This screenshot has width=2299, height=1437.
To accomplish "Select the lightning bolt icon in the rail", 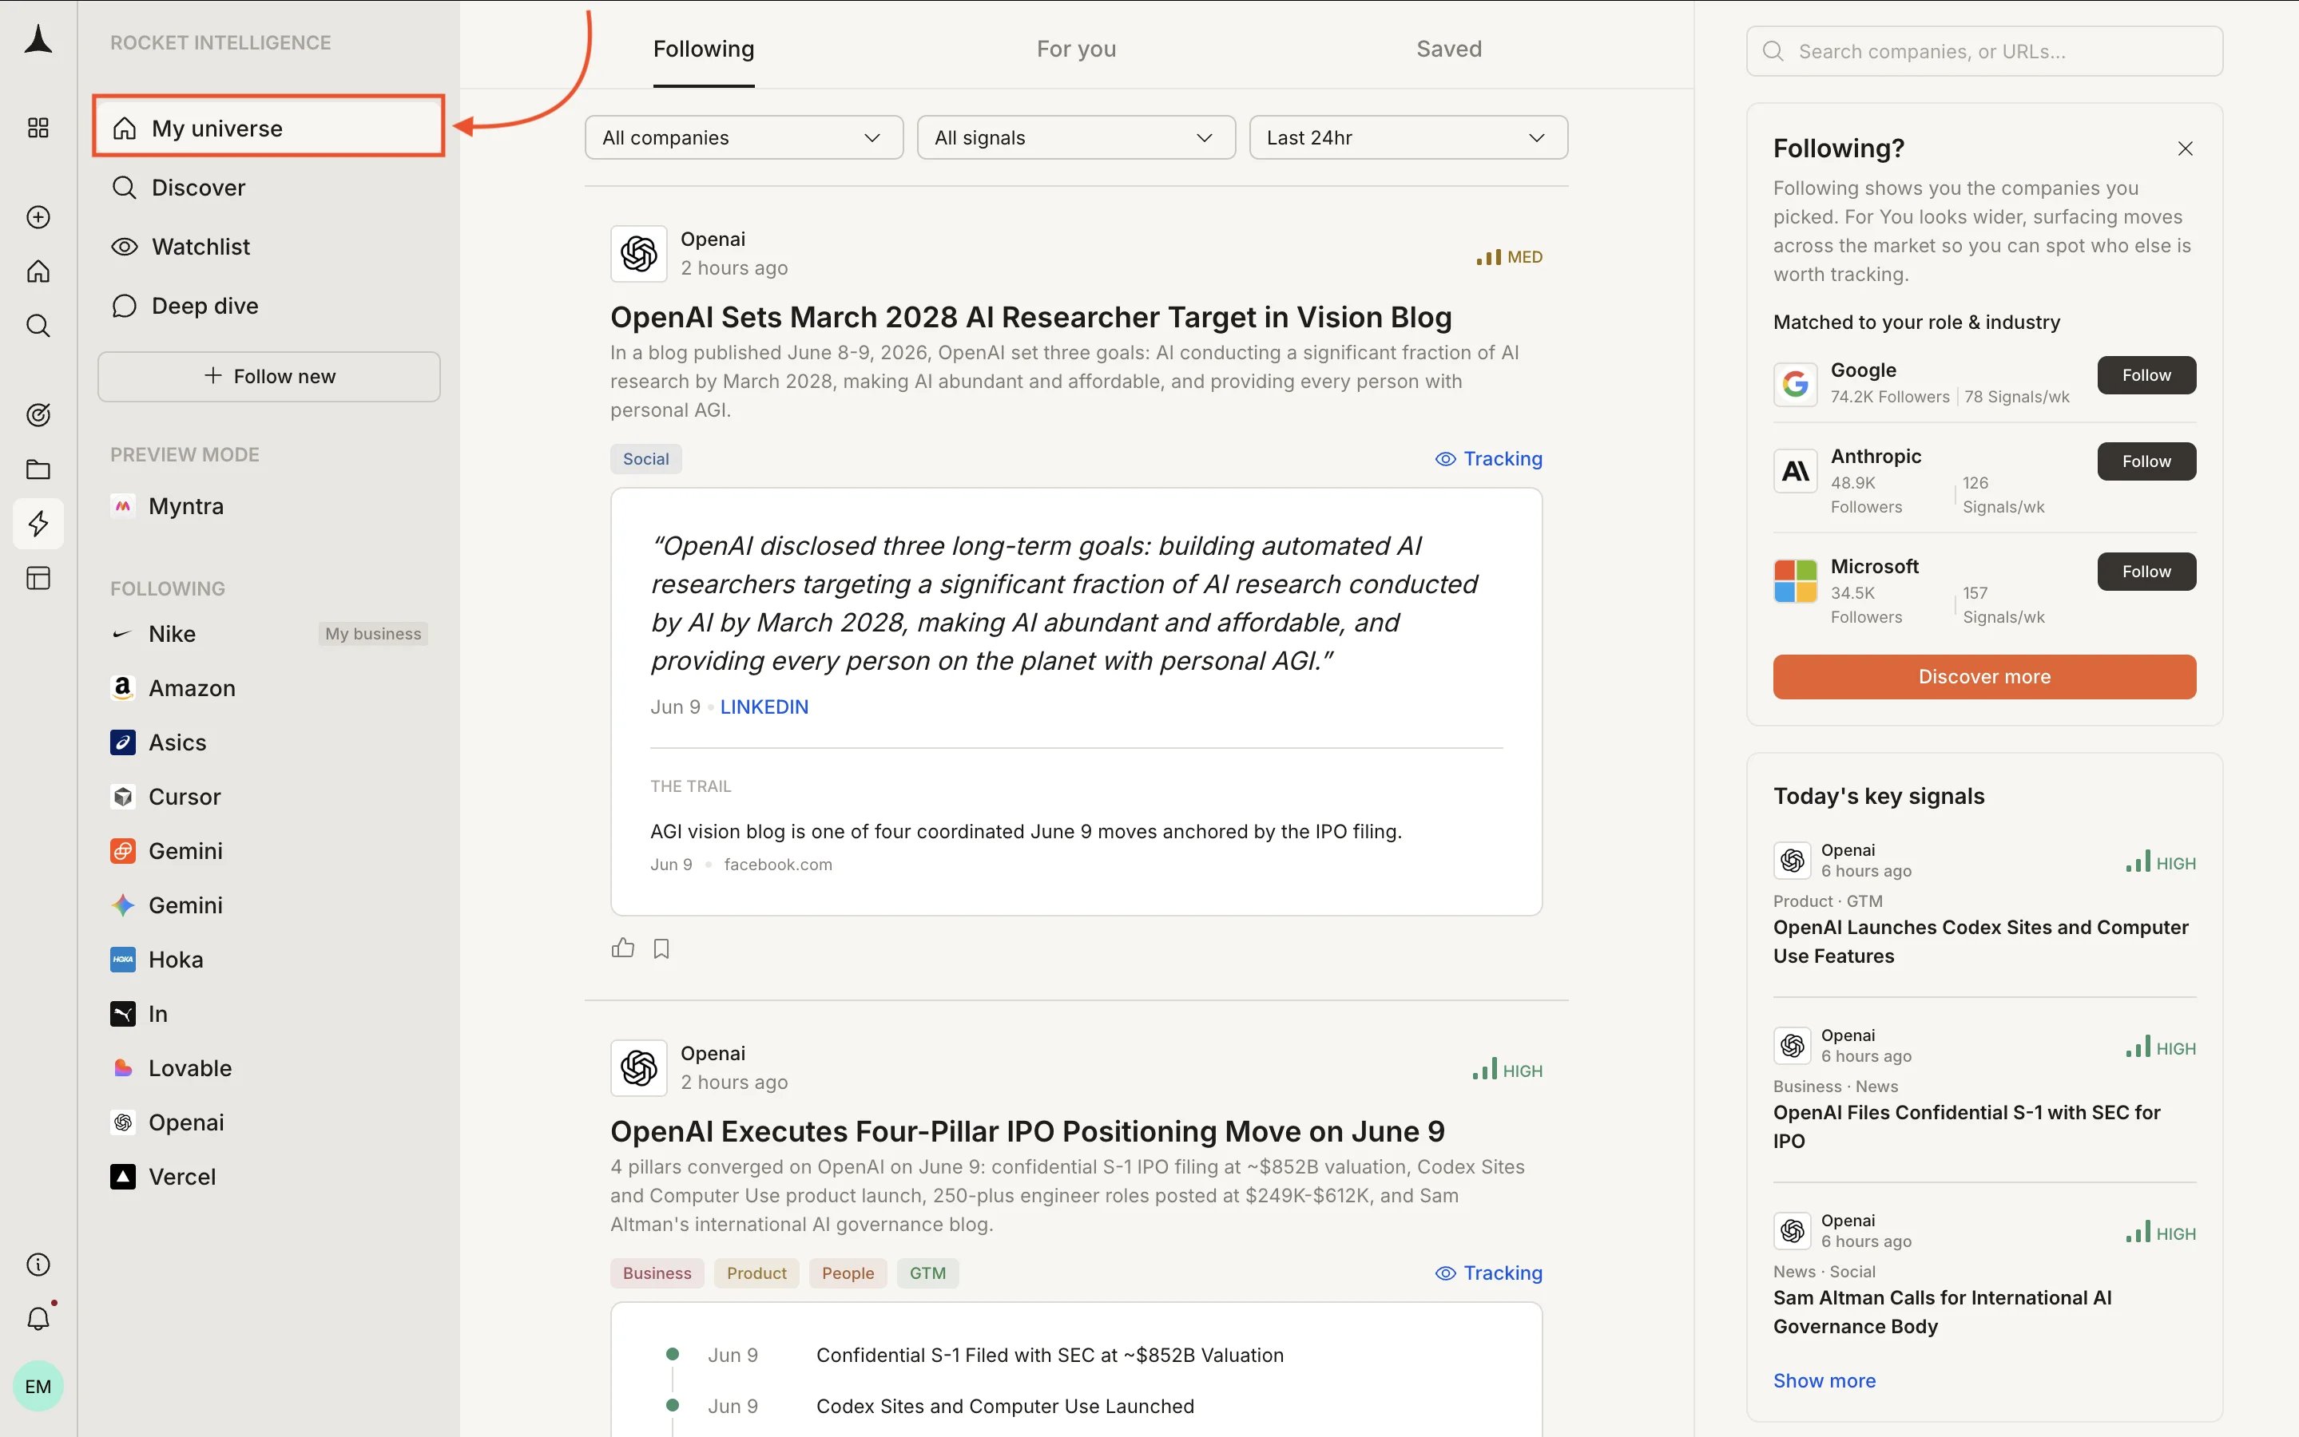I will (38, 523).
